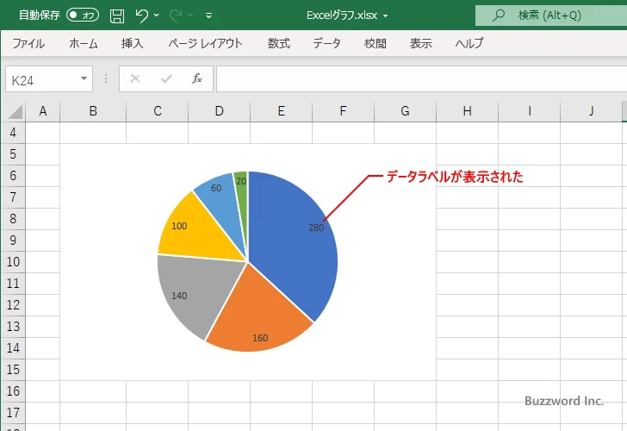The height and width of the screenshot is (431, 627).
Task: Select row 16 header
Action: [x=13, y=391]
